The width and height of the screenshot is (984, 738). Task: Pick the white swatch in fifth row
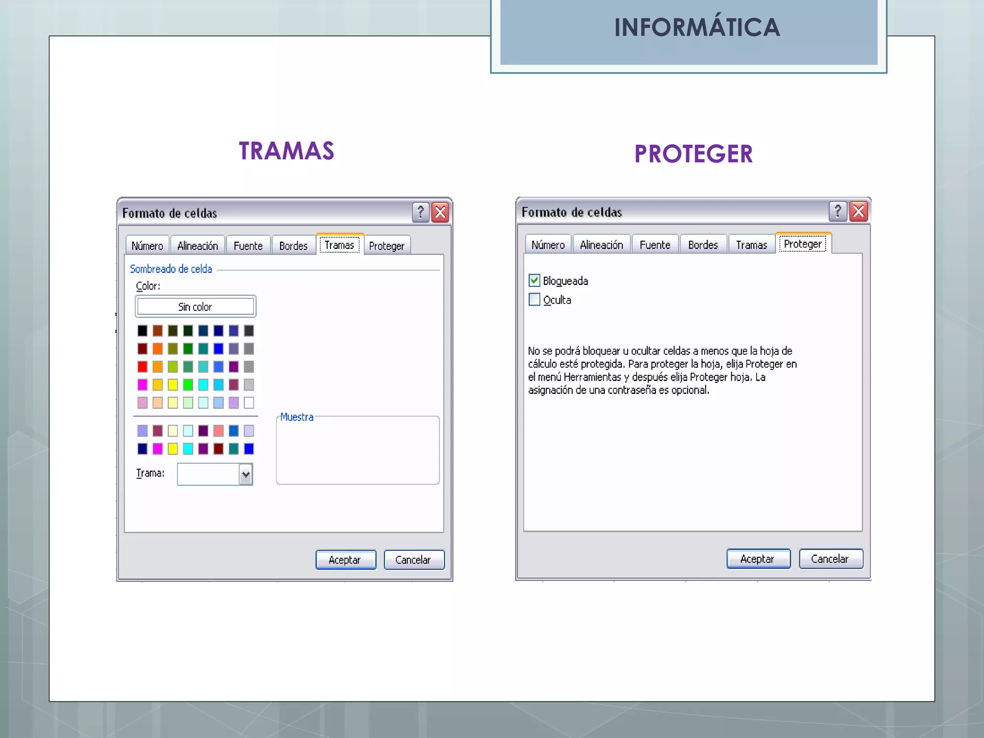pos(249,403)
